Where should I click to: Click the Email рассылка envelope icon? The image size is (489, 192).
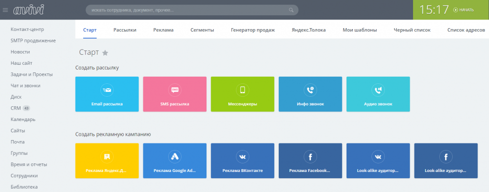(107, 90)
